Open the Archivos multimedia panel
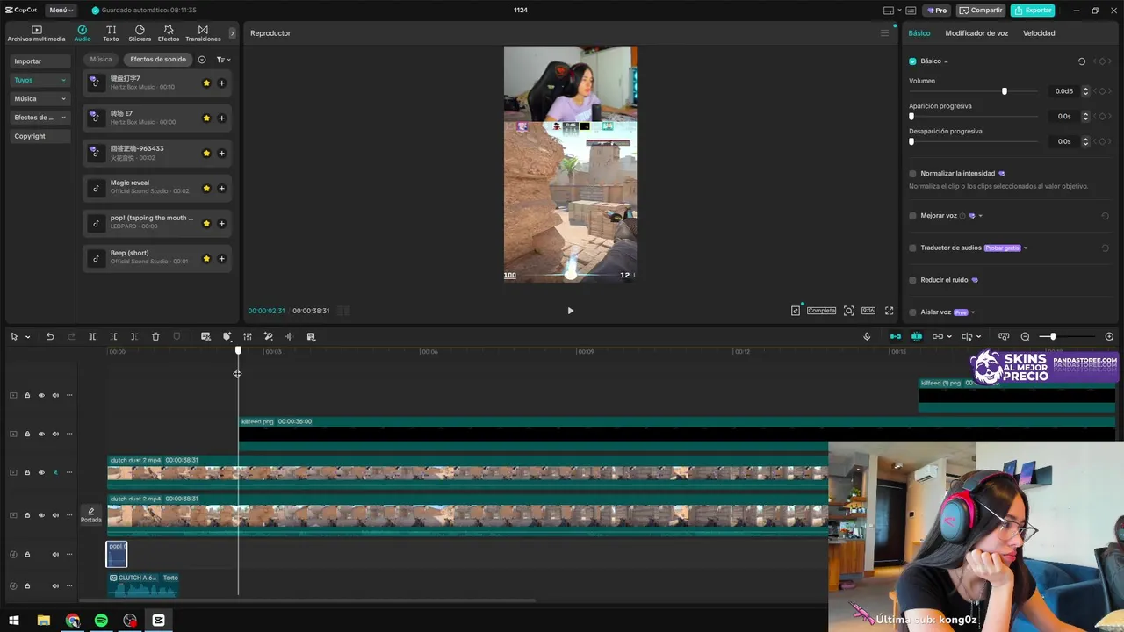 pyautogui.click(x=36, y=33)
